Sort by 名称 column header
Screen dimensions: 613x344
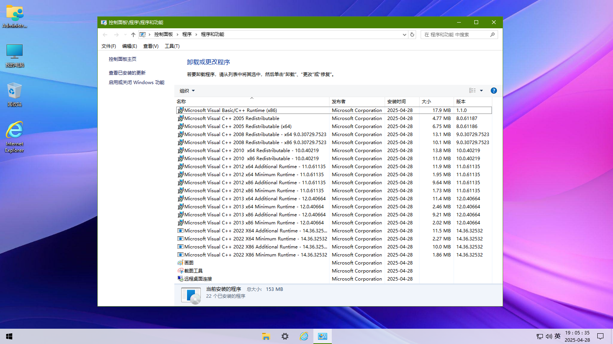pos(252,101)
